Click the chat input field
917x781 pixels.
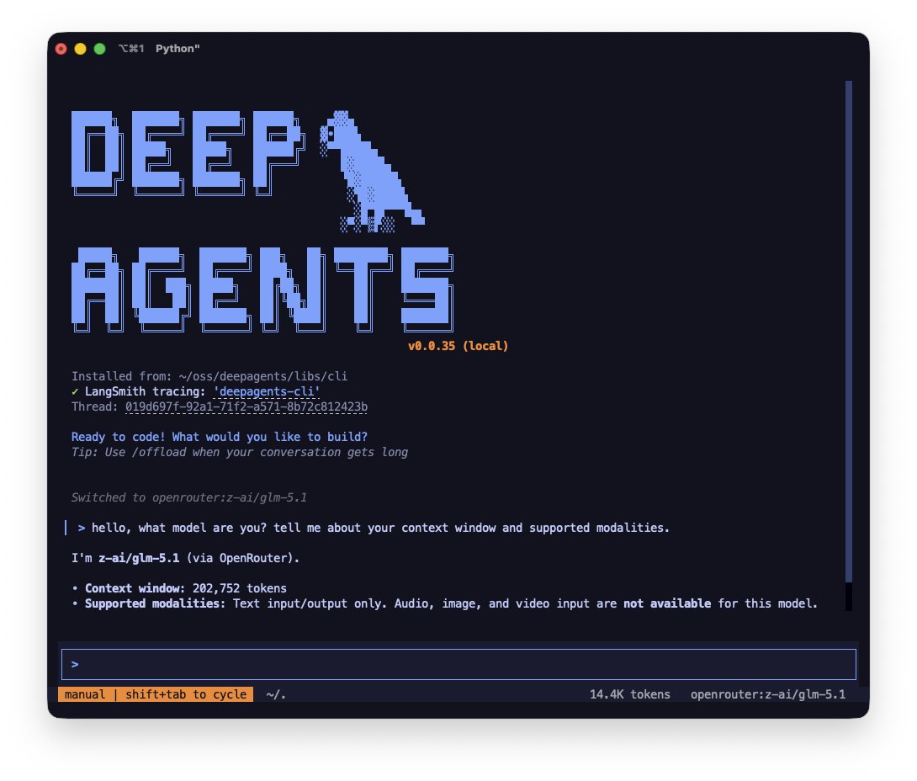click(458, 664)
